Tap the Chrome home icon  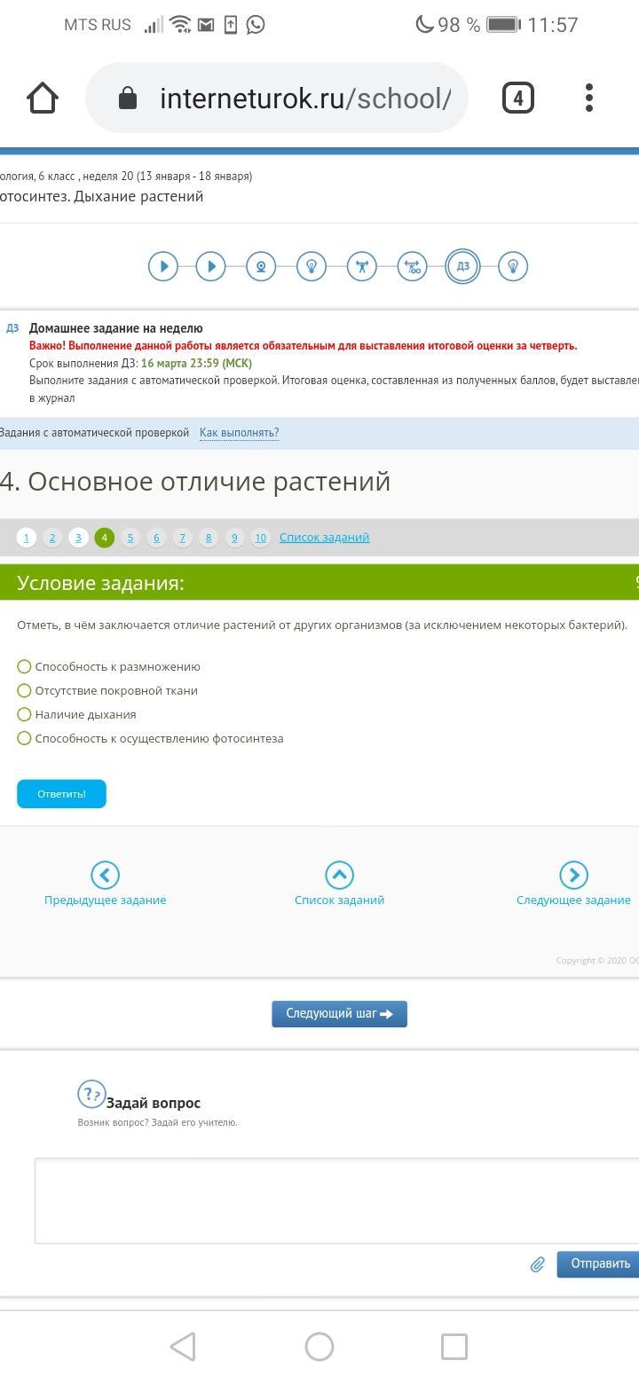(43, 98)
